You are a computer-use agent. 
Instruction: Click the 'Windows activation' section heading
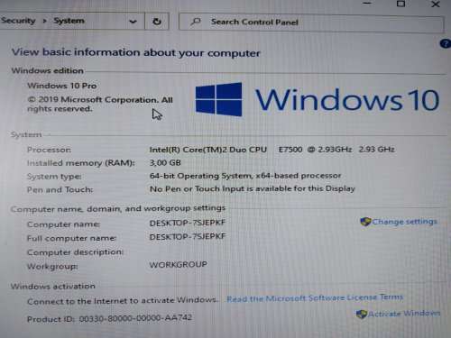point(53,286)
